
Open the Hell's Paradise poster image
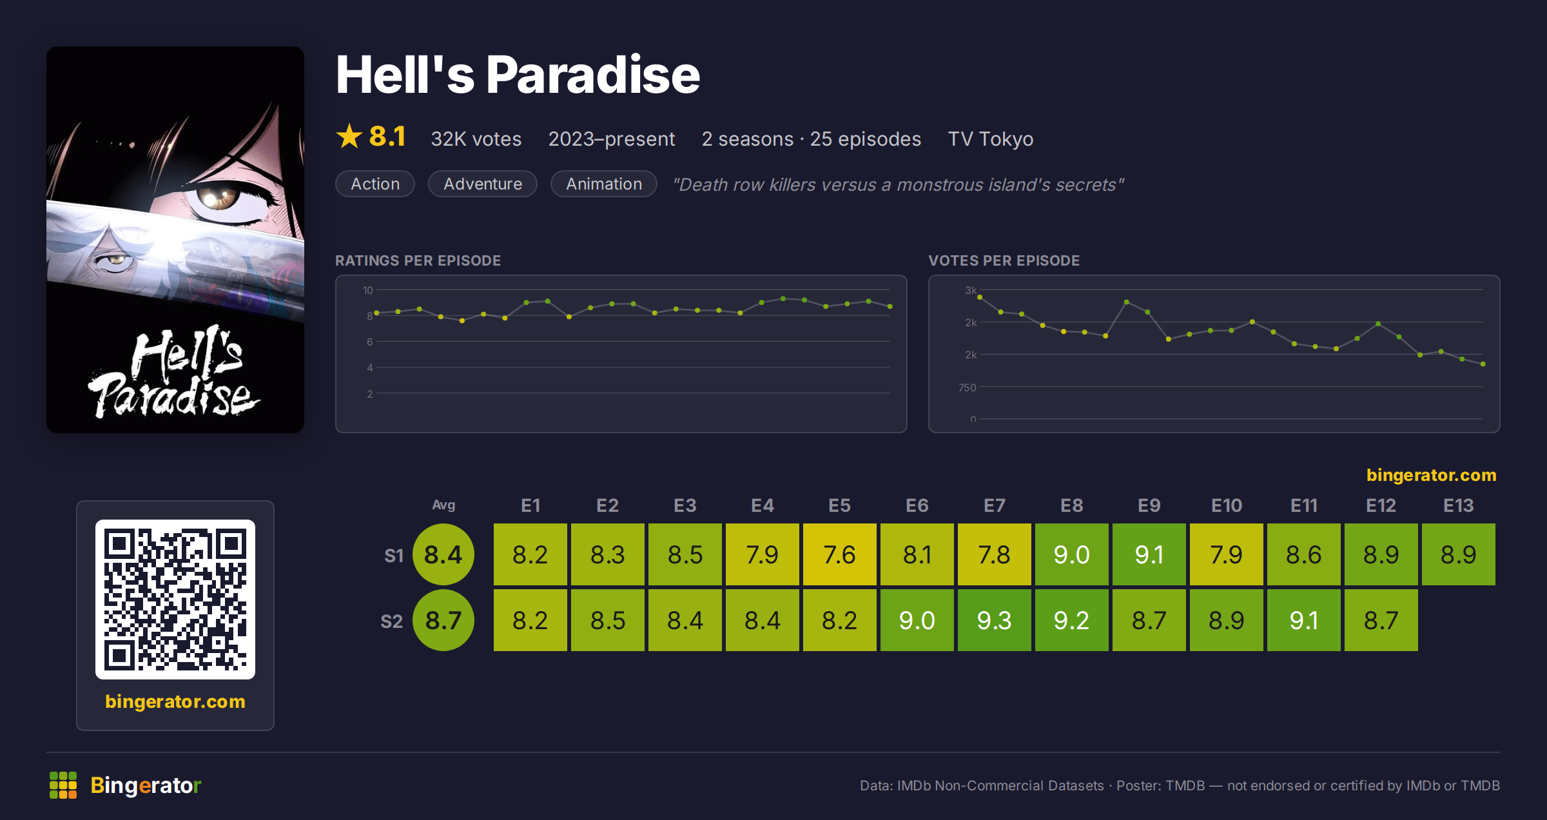(x=175, y=240)
